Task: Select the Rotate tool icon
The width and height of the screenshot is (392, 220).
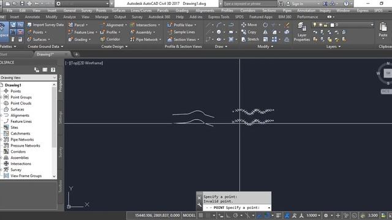Action: pyautogui.click(x=265, y=24)
